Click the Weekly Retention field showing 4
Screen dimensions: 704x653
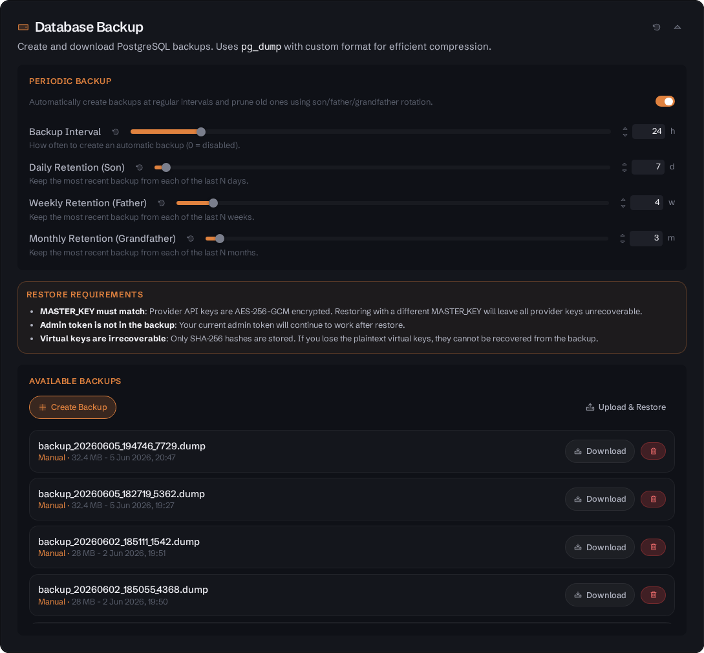646,202
